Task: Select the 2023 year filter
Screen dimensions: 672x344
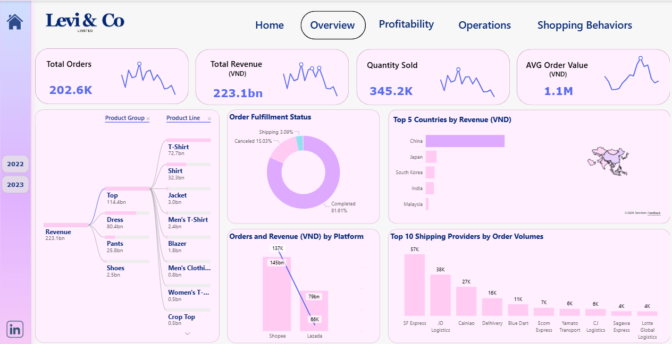Action: 15,184
